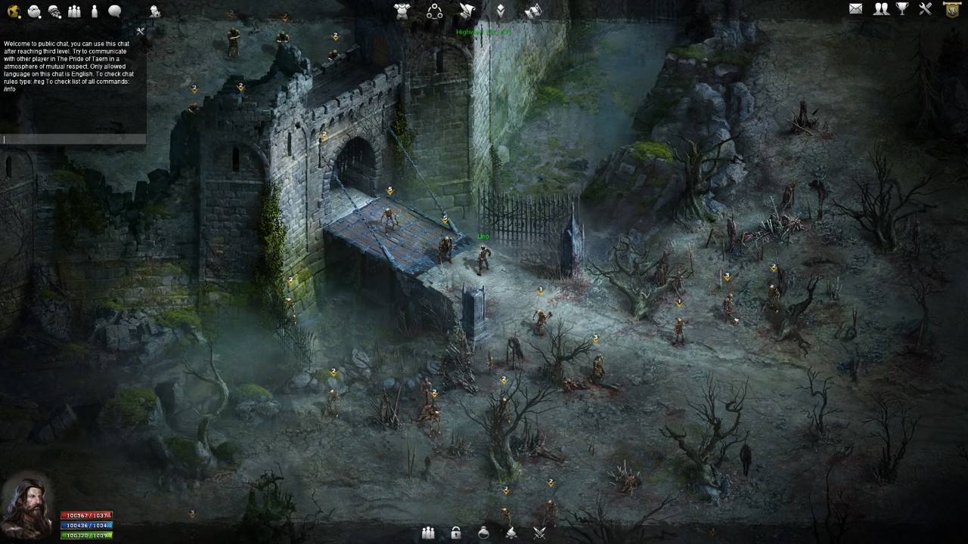Screen dimensions: 968x544
Task: Open the group icon on the bottom bar
Action: [428, 533]
